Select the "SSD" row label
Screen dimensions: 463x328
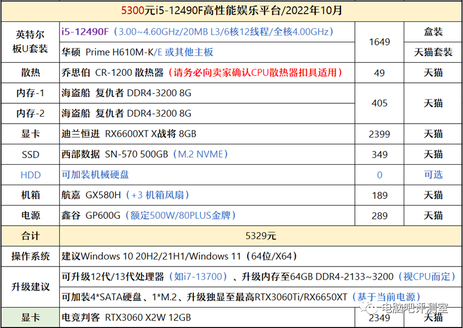(x=30, y=155)
